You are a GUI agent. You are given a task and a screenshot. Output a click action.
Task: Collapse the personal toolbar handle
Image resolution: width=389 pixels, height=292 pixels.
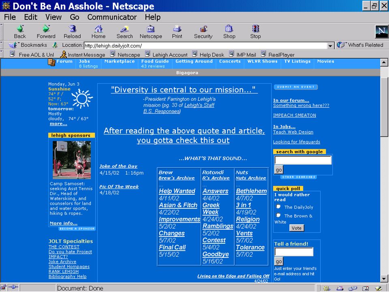(x=2, y=54)
